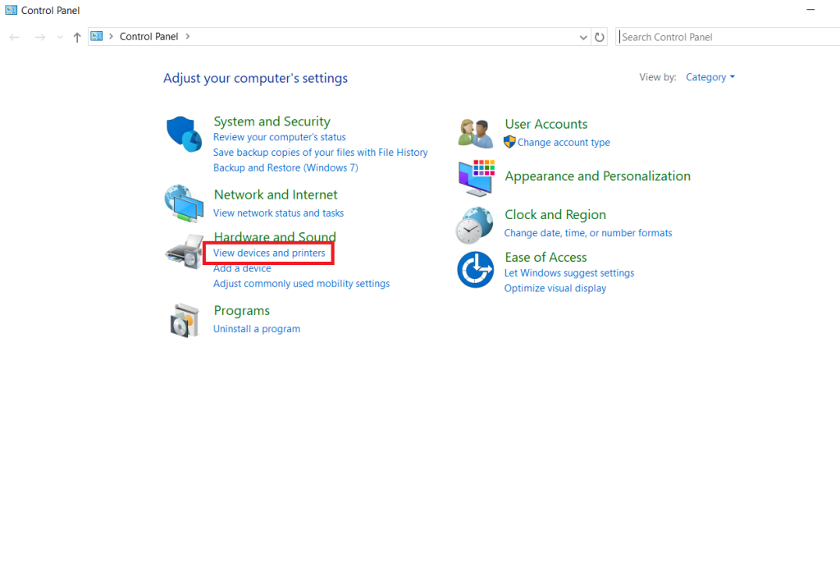
Task: Open System and Security shield icon
Action: point(185,134)
